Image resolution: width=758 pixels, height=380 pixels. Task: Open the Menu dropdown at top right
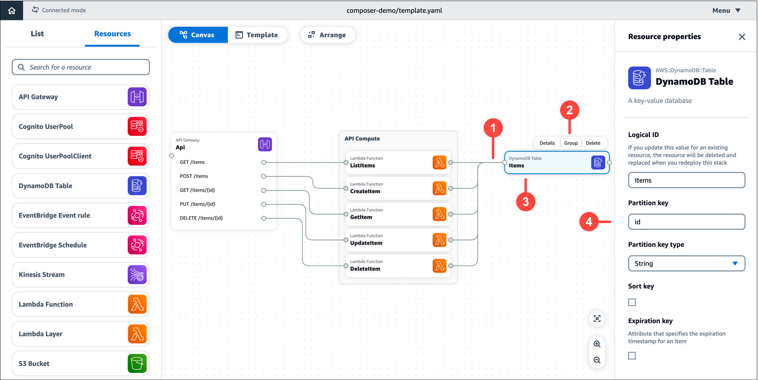coord(725,10)
